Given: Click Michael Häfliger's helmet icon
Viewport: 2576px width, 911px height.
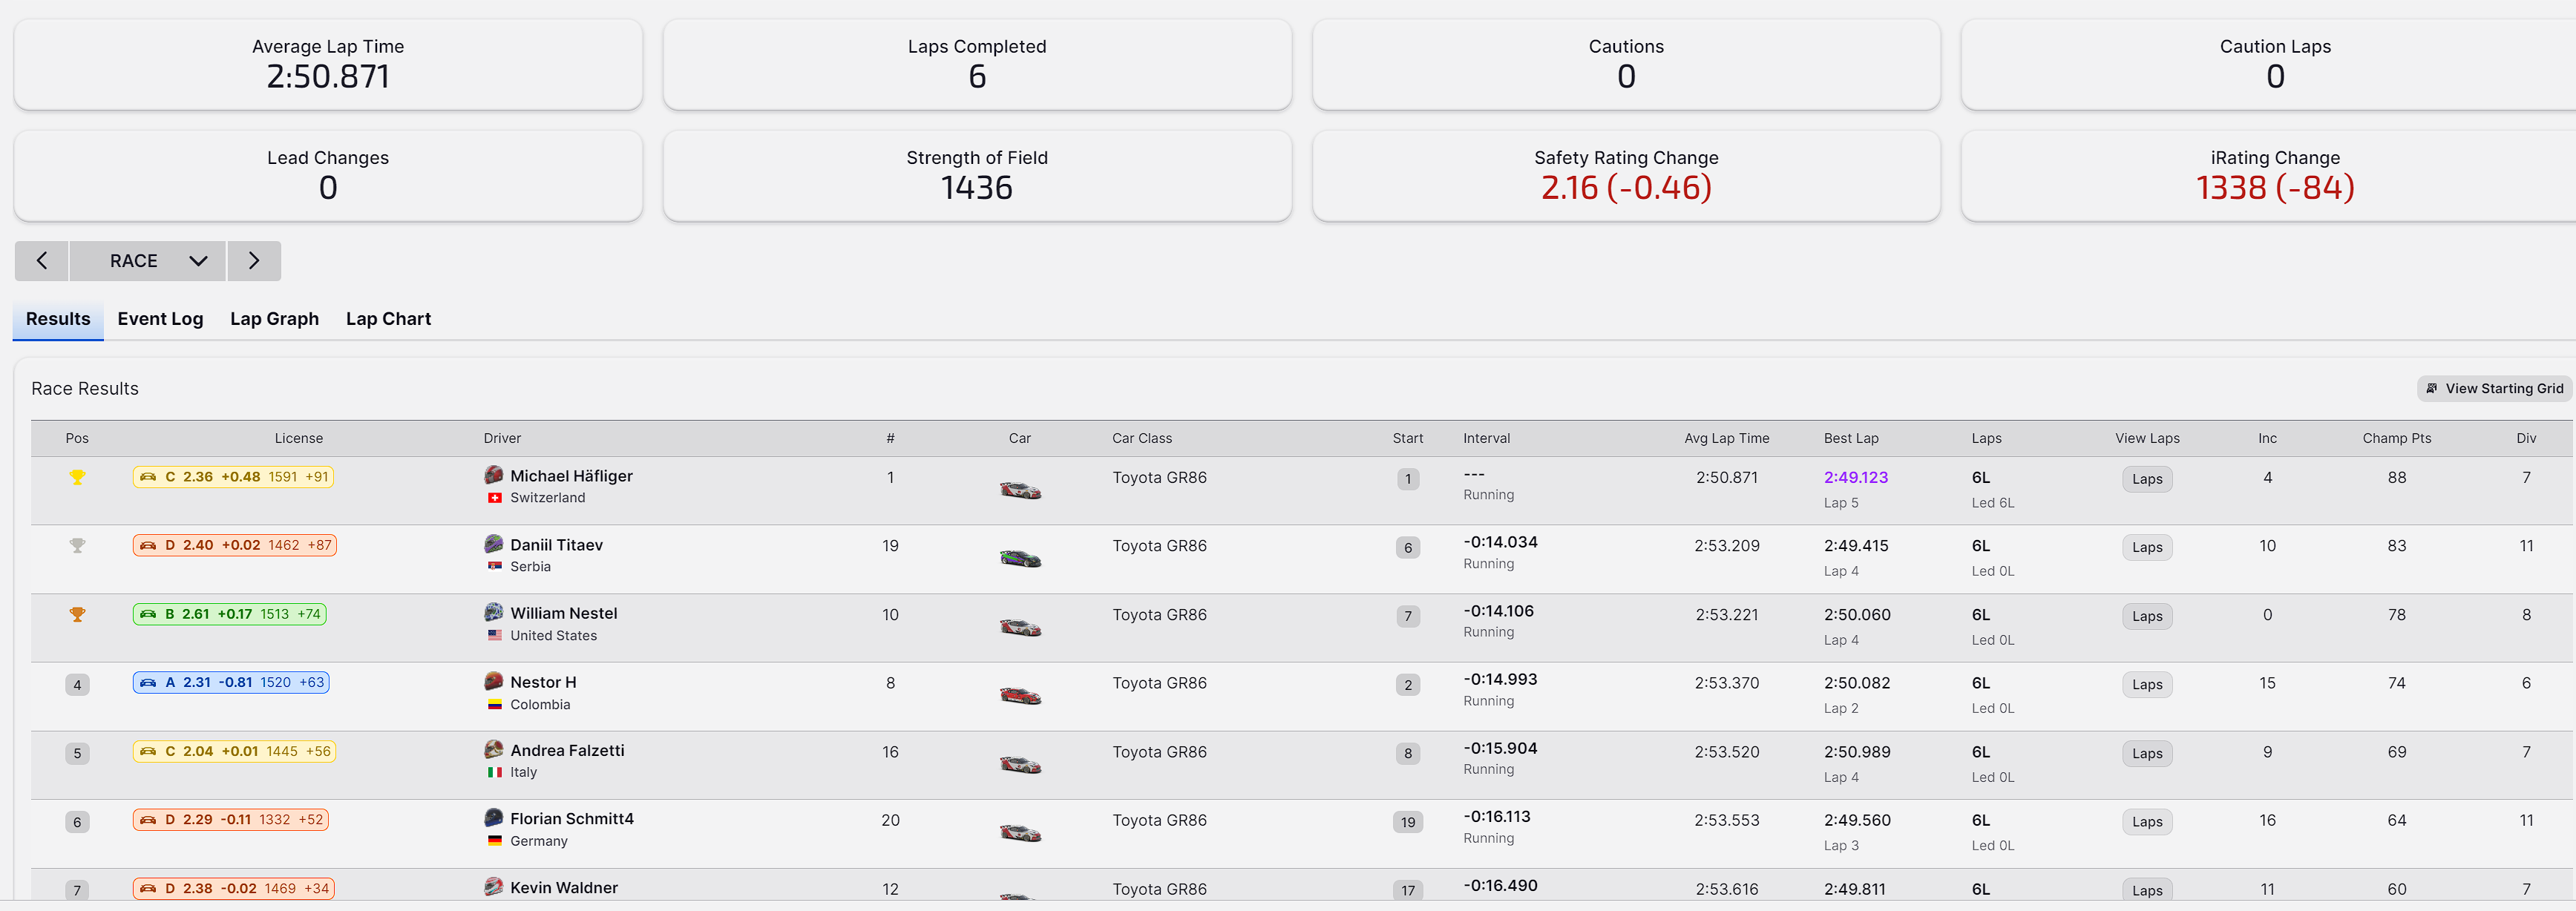Looking at the screenshot, I should [494, 475].
